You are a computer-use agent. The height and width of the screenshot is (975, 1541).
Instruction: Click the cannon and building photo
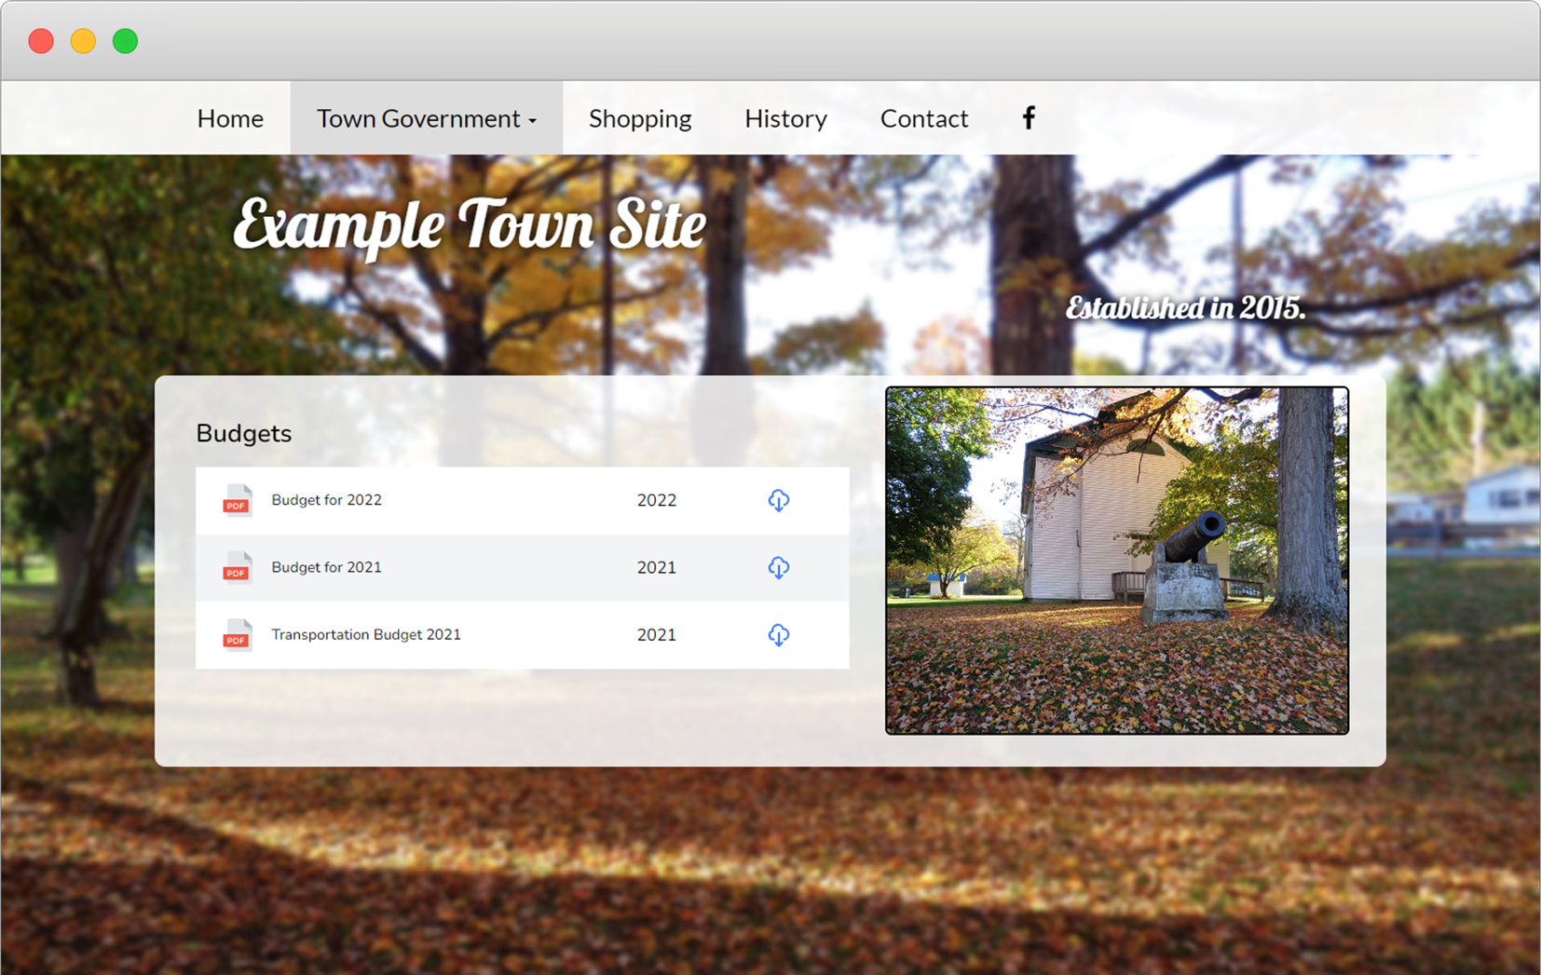coord(1116,560)
